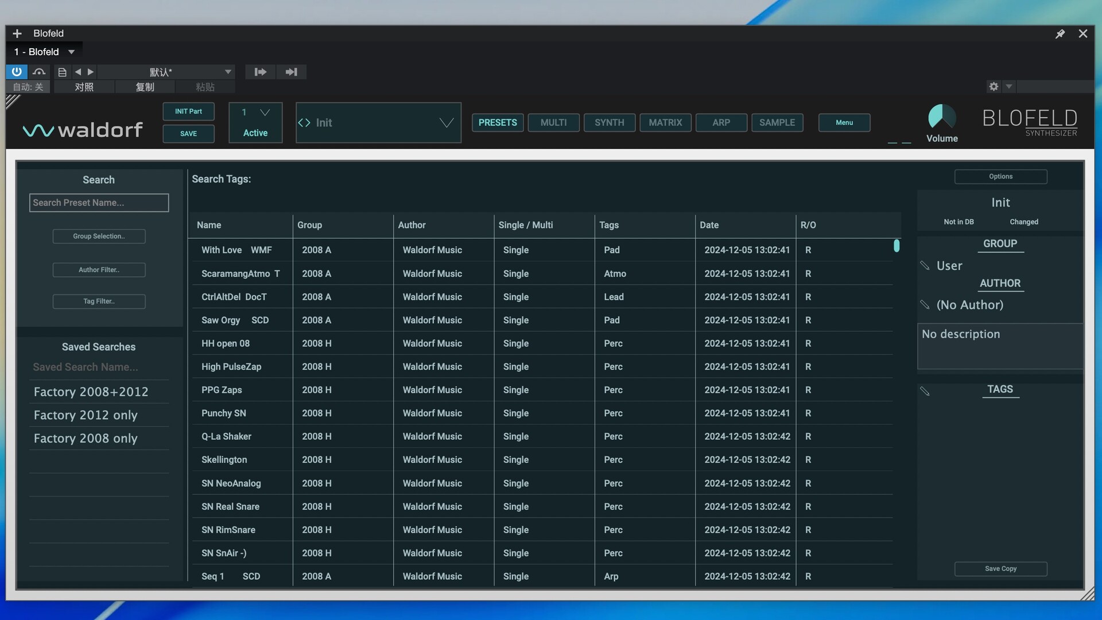Select Factory 2008+2012 saved search

click(x=99, y=392)
